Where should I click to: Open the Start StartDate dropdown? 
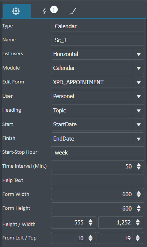pos(138,124)
